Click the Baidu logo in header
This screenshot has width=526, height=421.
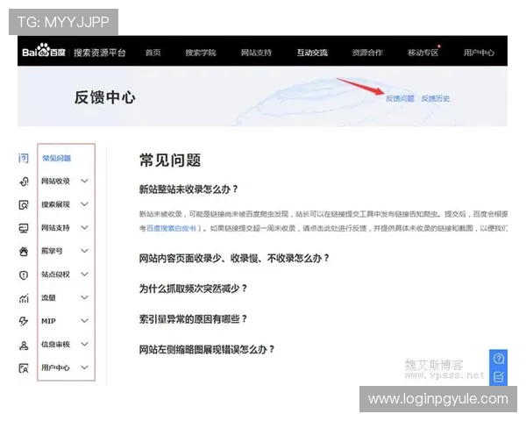point(44,51)
